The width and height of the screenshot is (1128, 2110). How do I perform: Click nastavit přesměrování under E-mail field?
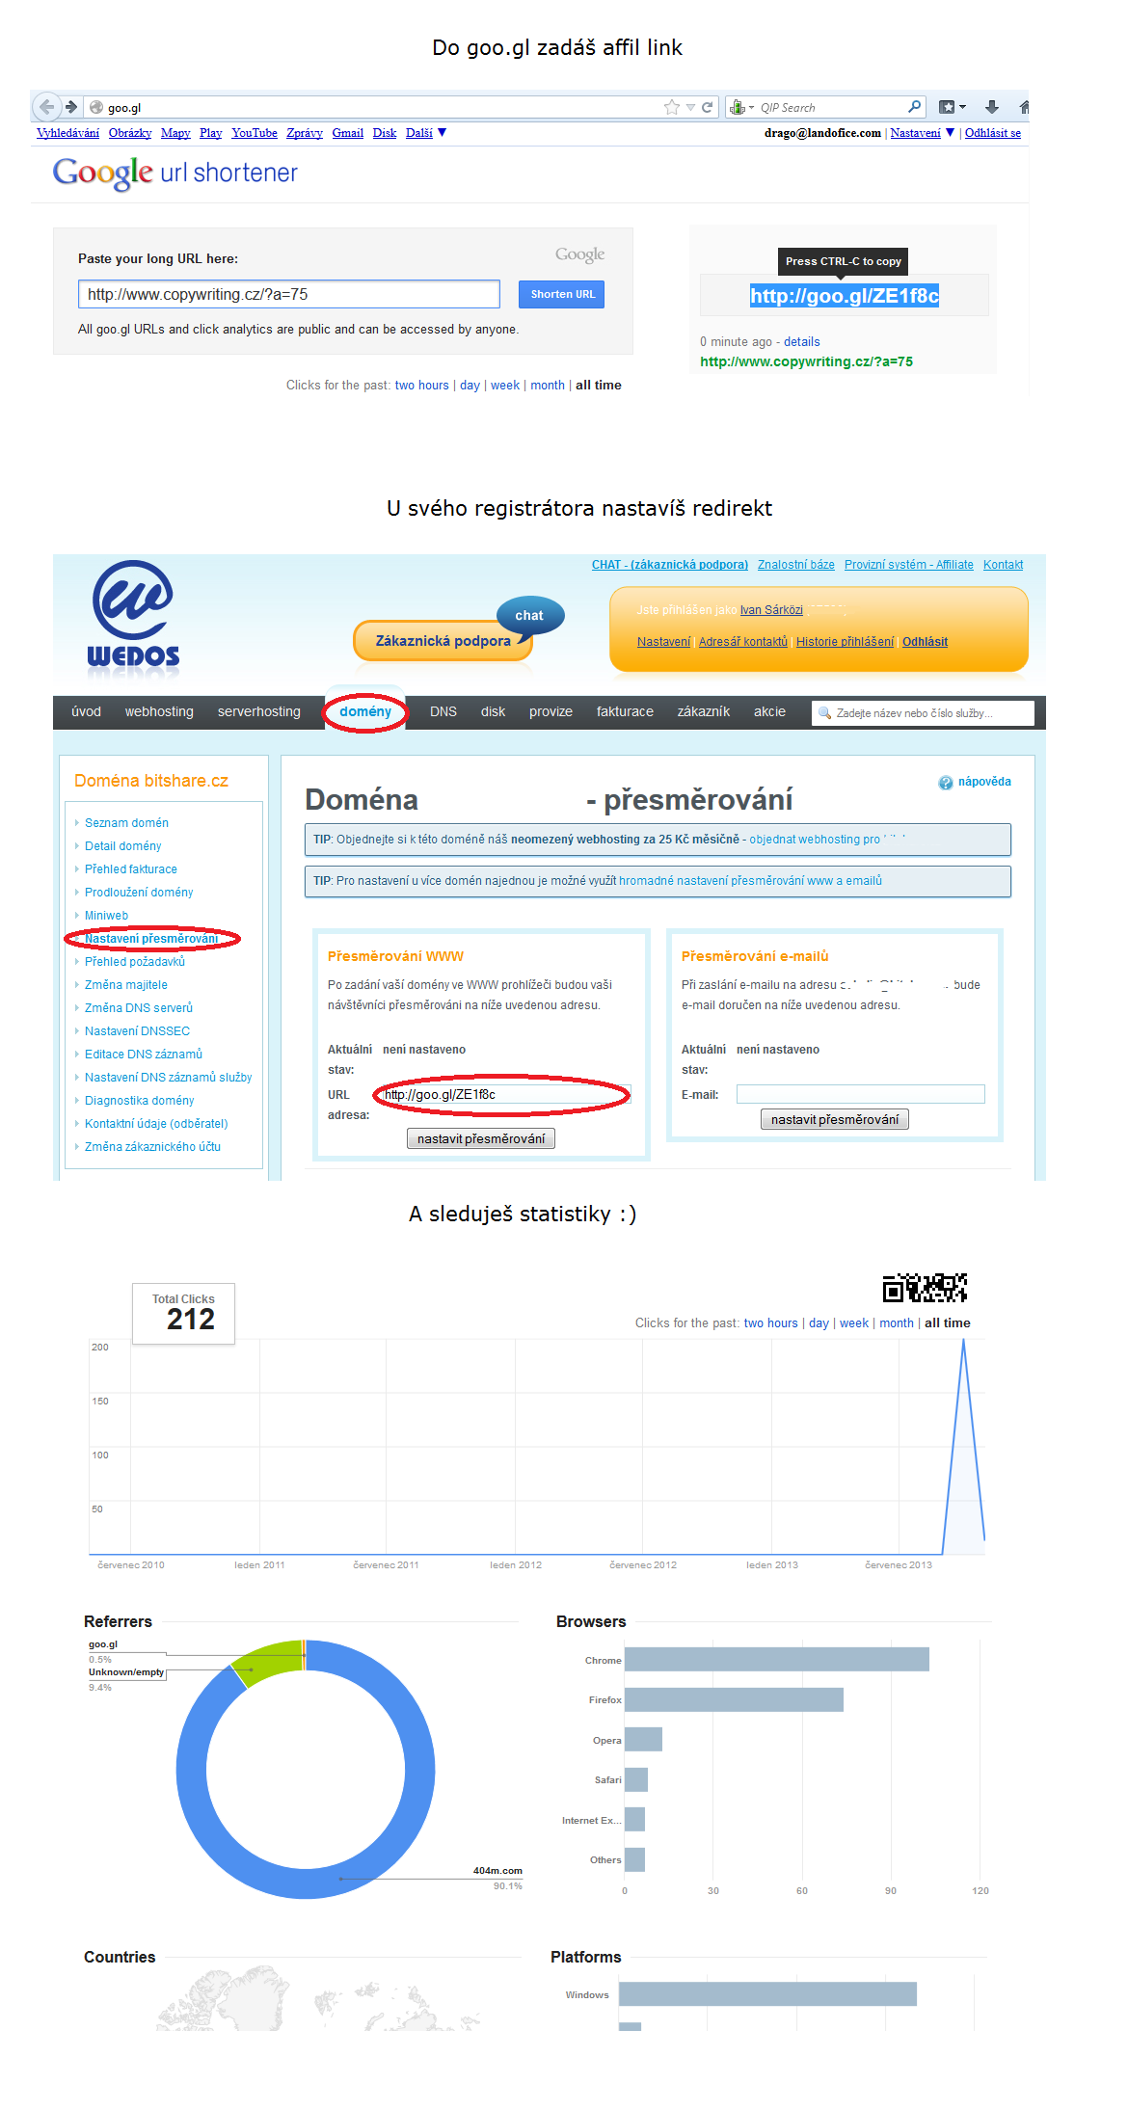pos(835,1119)
